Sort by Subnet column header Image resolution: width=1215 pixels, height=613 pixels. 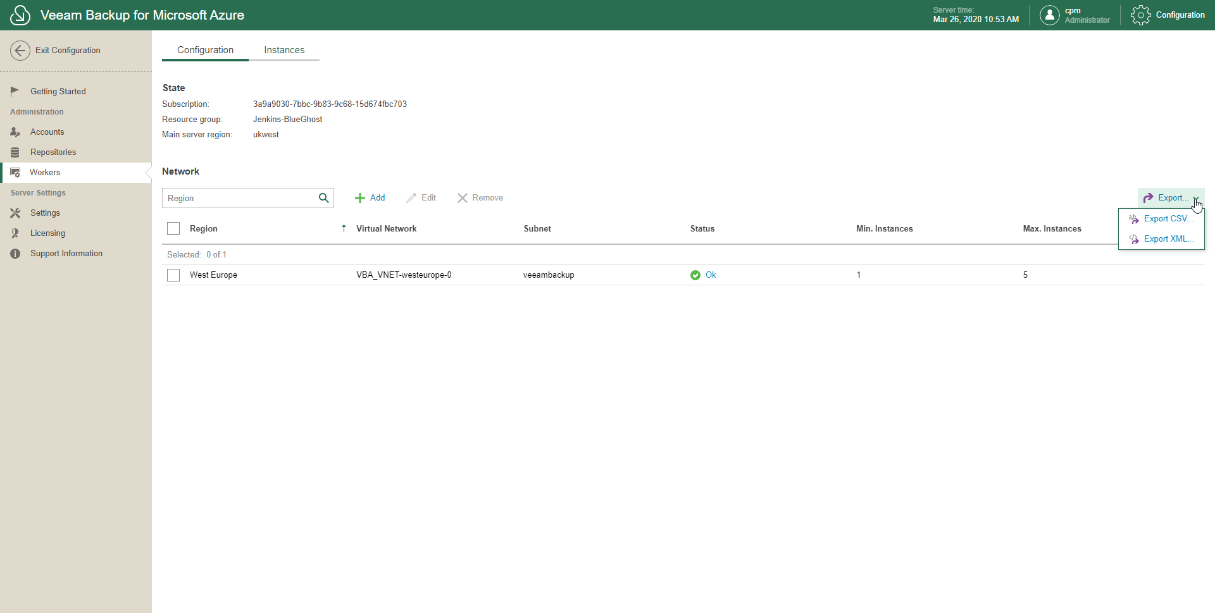click(537, 228)
